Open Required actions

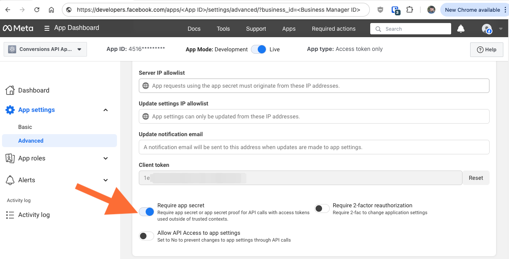point(333,29)
